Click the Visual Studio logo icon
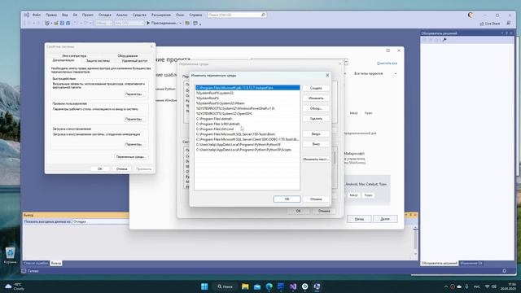The width and height of the screenshot is (521, 293). 27,15
